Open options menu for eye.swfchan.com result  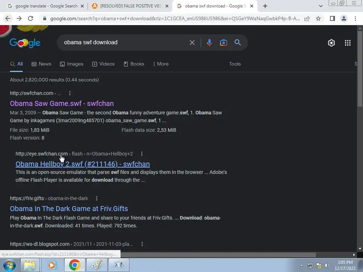(142, 154)
